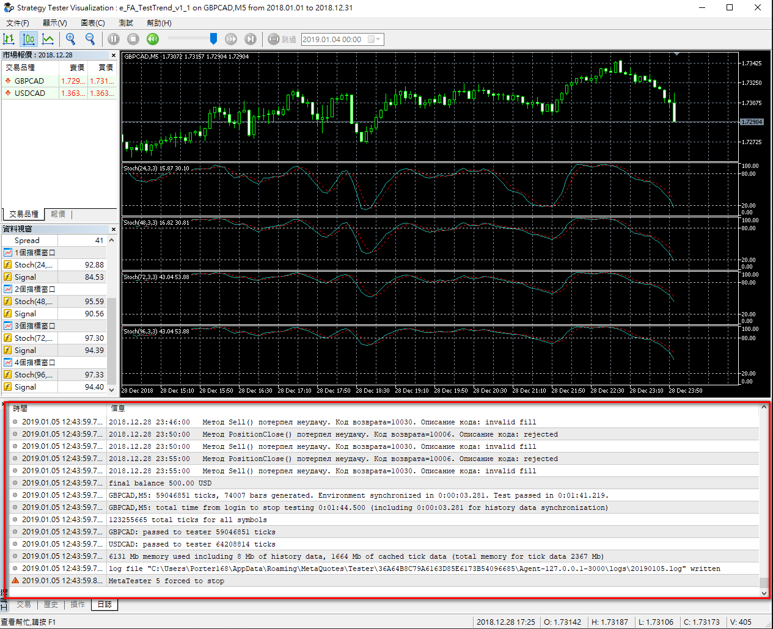Select 'MetaTester 5 forced to stop' log row
The image size is (773, 629).
(384, 580)
